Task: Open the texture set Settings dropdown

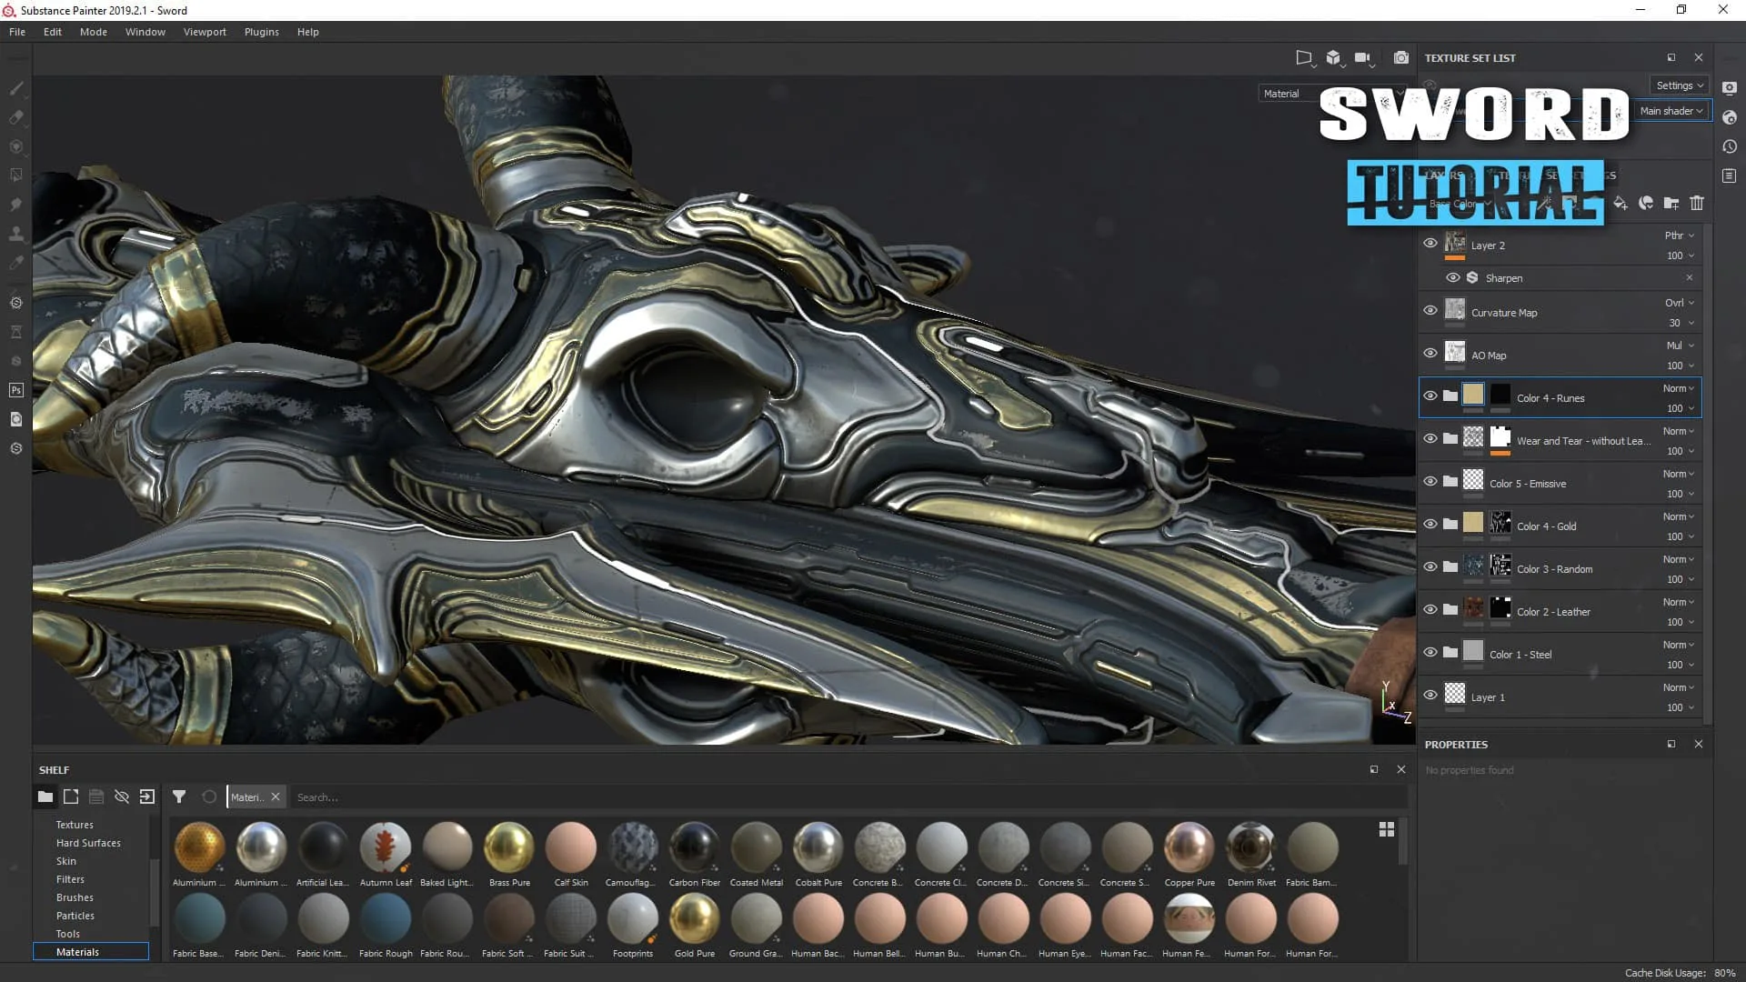Action: [x=1680, y=85]
